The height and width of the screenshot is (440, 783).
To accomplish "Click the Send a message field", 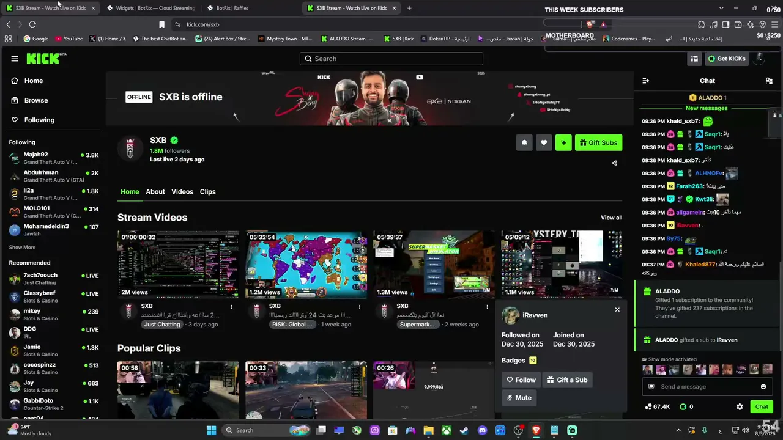I will (x=707, y=387).
